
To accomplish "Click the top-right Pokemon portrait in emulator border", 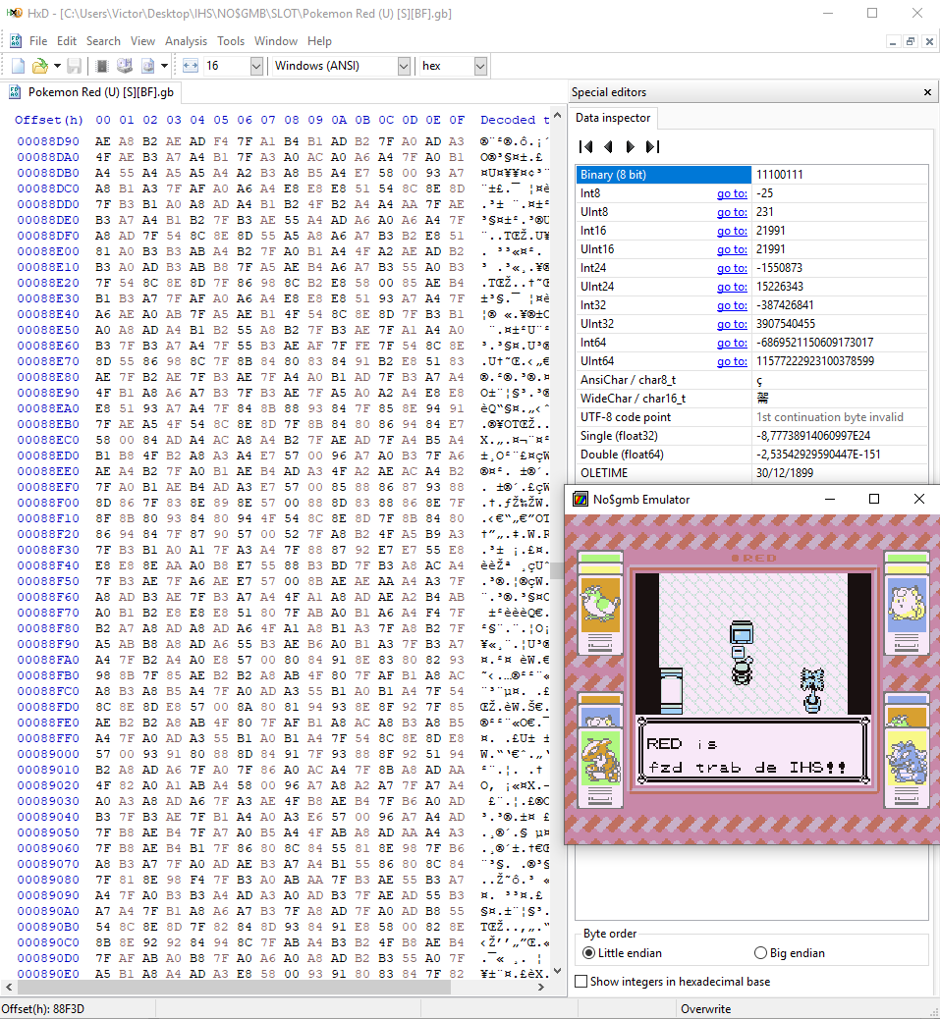I will (x=907, y=605).
